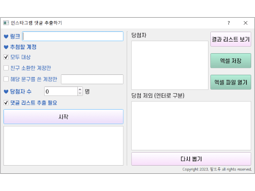Click the 링크 input field

tap(73, 36)
